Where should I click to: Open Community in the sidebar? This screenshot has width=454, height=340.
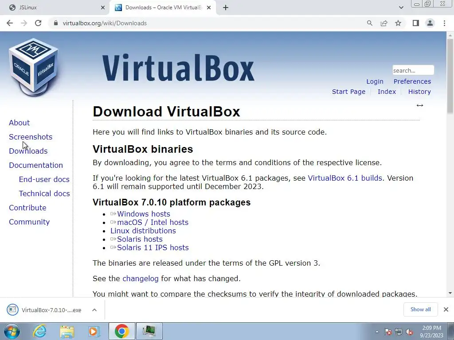29,222
